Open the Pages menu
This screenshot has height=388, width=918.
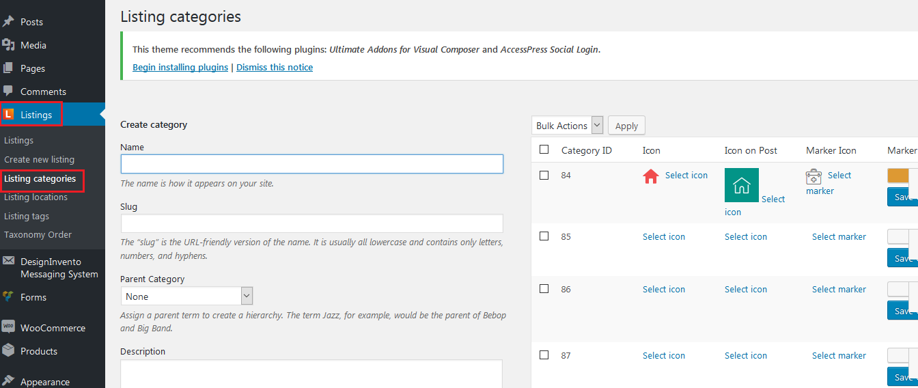[x=33, y=68]
